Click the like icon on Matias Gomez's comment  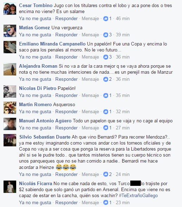[x=106, y=35]
